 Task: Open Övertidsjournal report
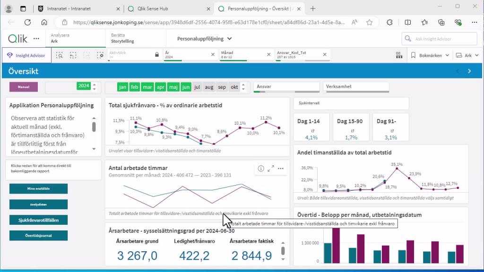(x=38, y=236)
